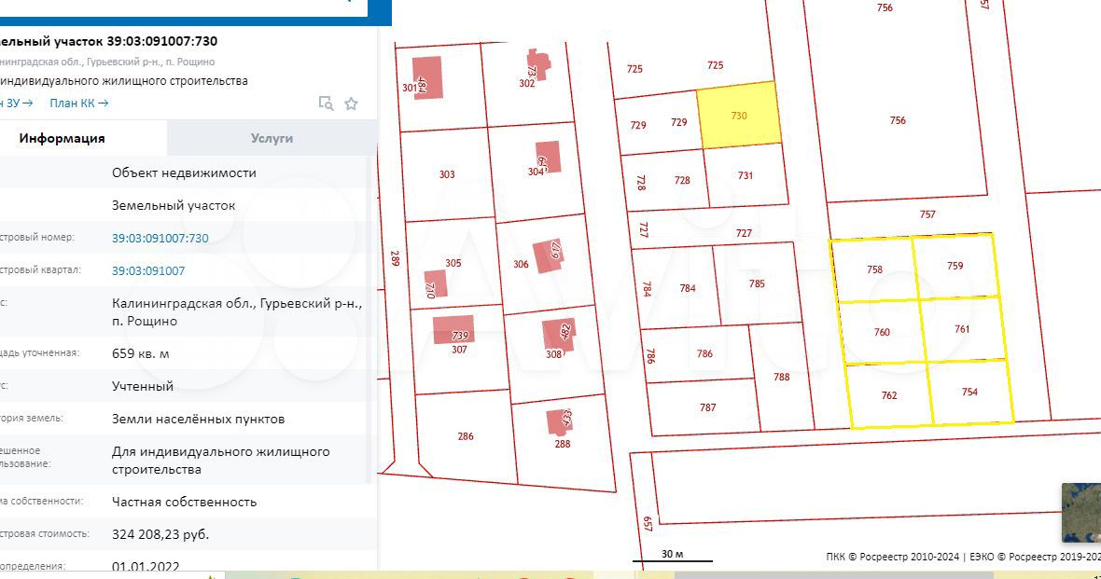Click the horizontal scrollbar at the bottom

tap(653, 574)
